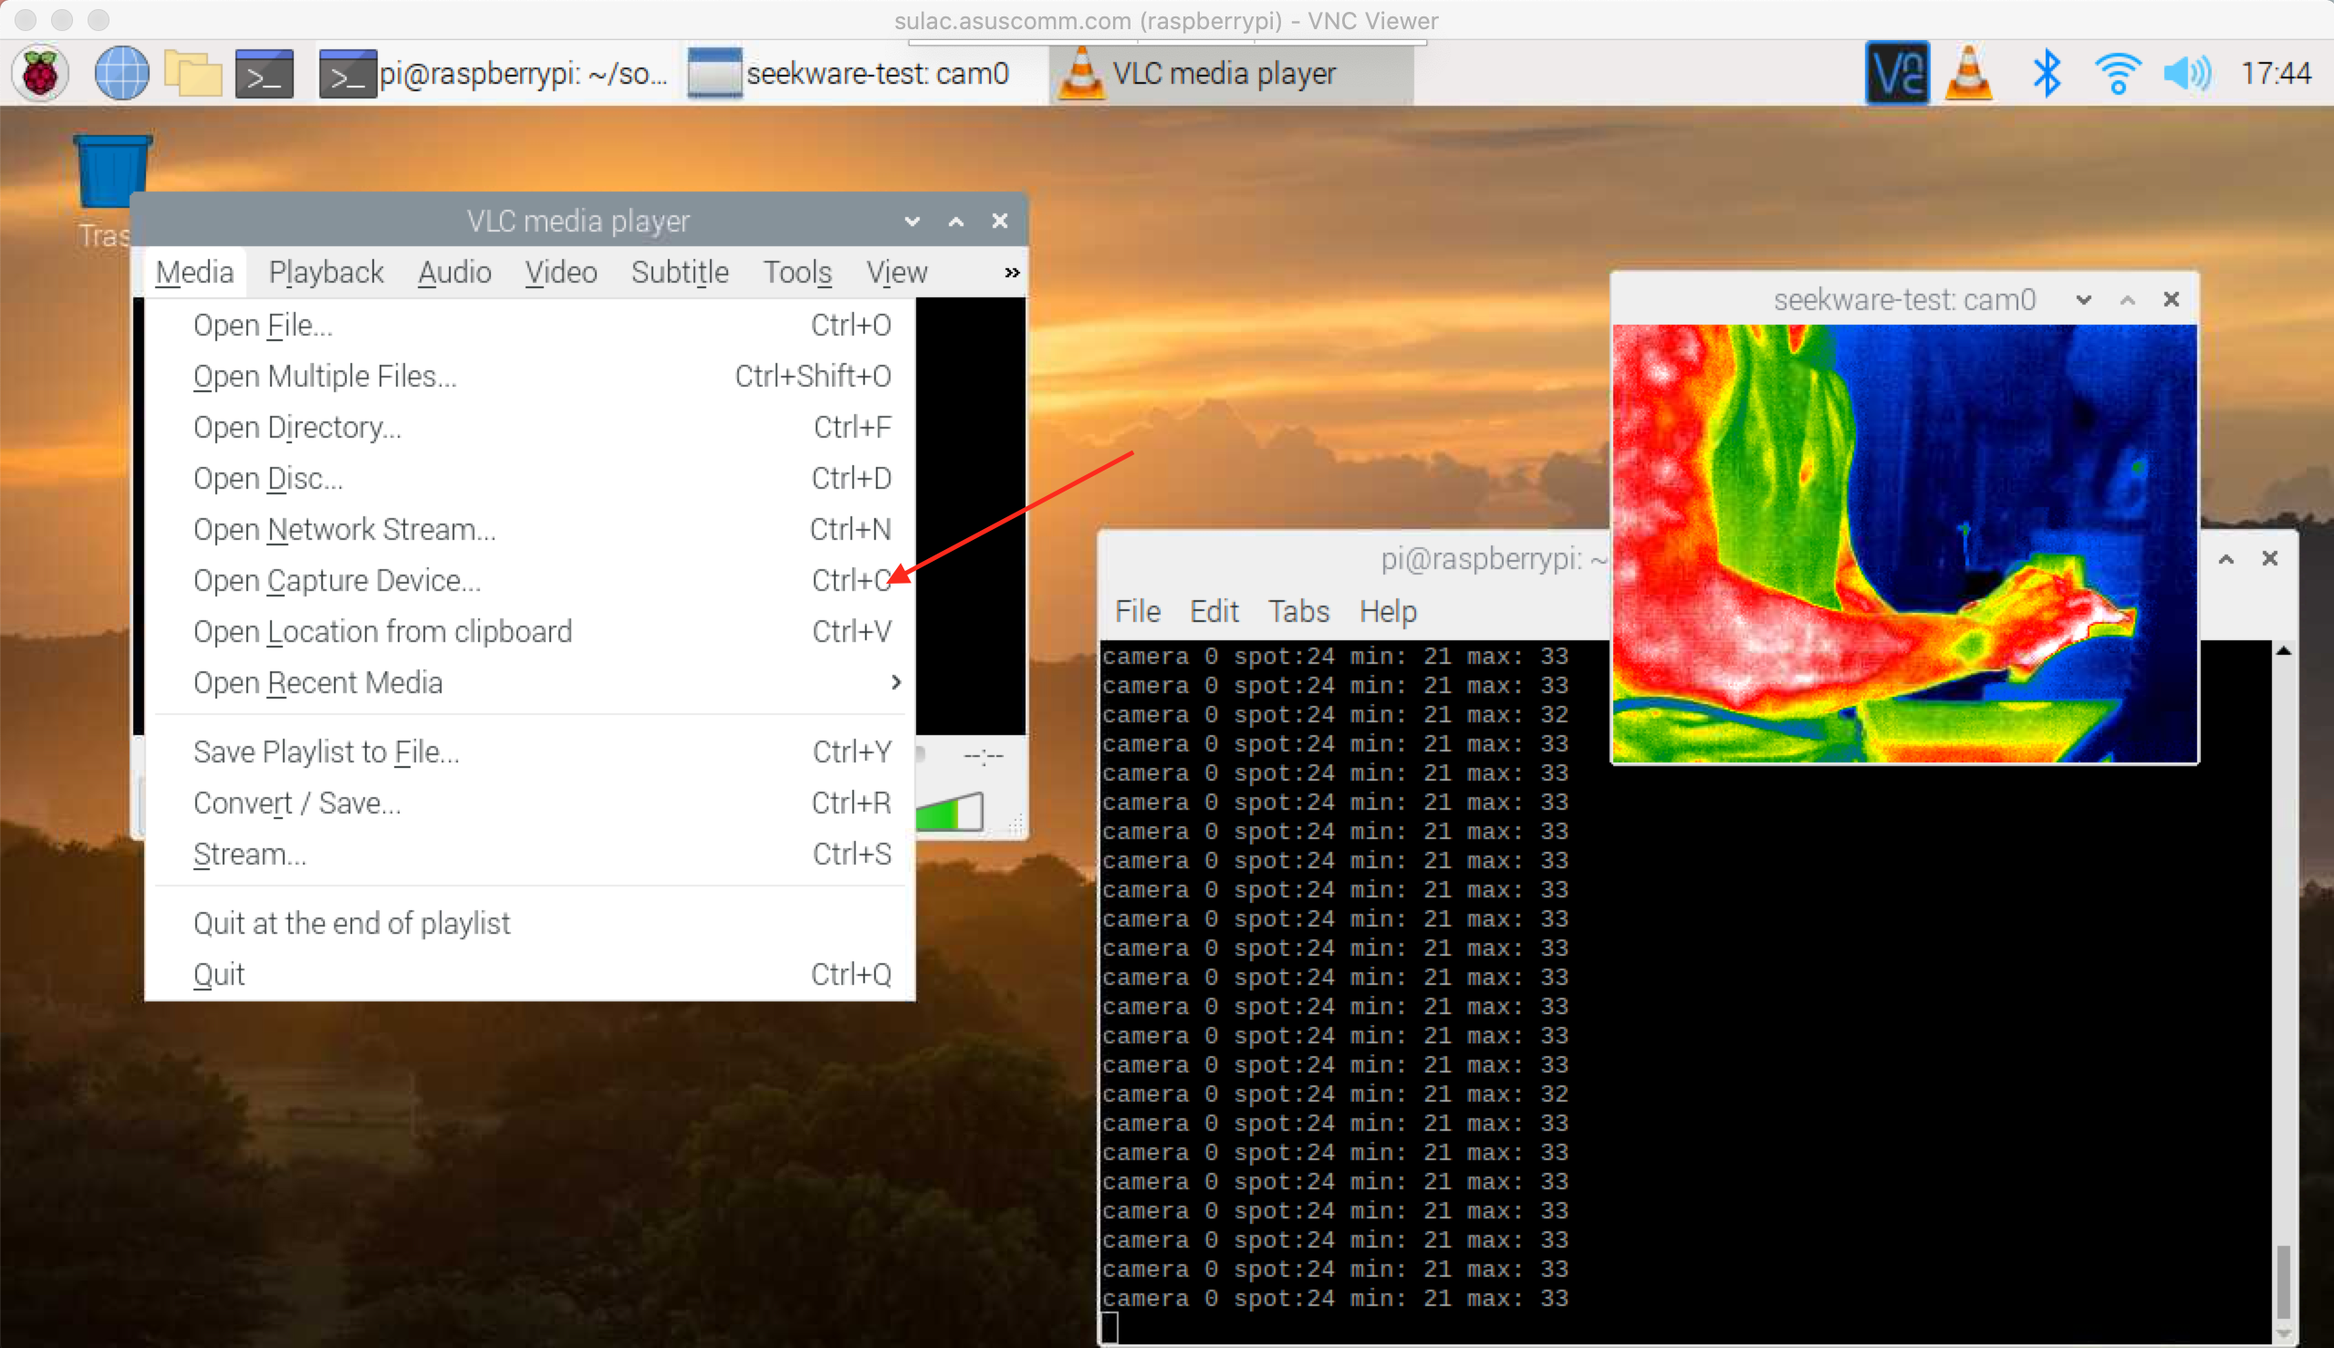Open the Raspberry Pi main menu
2334x1348 pixels.
click(41, 73)
